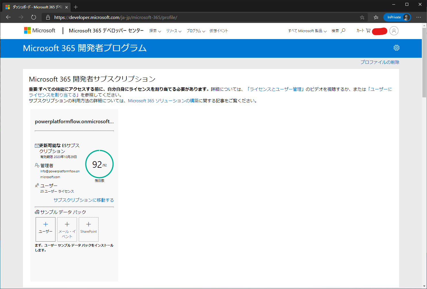Click サブスクリプションに移動する link
427x289 pixels.
[x=84, y=200]
